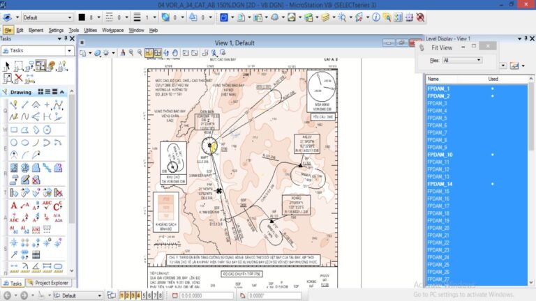536x301 pixels.
Task: Click the Fit View tool in view toolbar
Action: tap(158, 52)
